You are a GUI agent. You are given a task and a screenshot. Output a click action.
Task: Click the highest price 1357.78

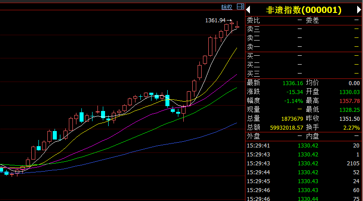(x=350, y=101)
